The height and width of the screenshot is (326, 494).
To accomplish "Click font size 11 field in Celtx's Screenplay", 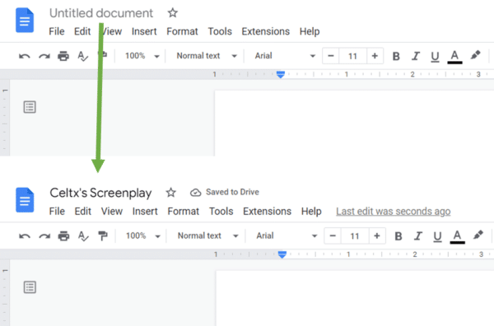I will tap(355, 236).
